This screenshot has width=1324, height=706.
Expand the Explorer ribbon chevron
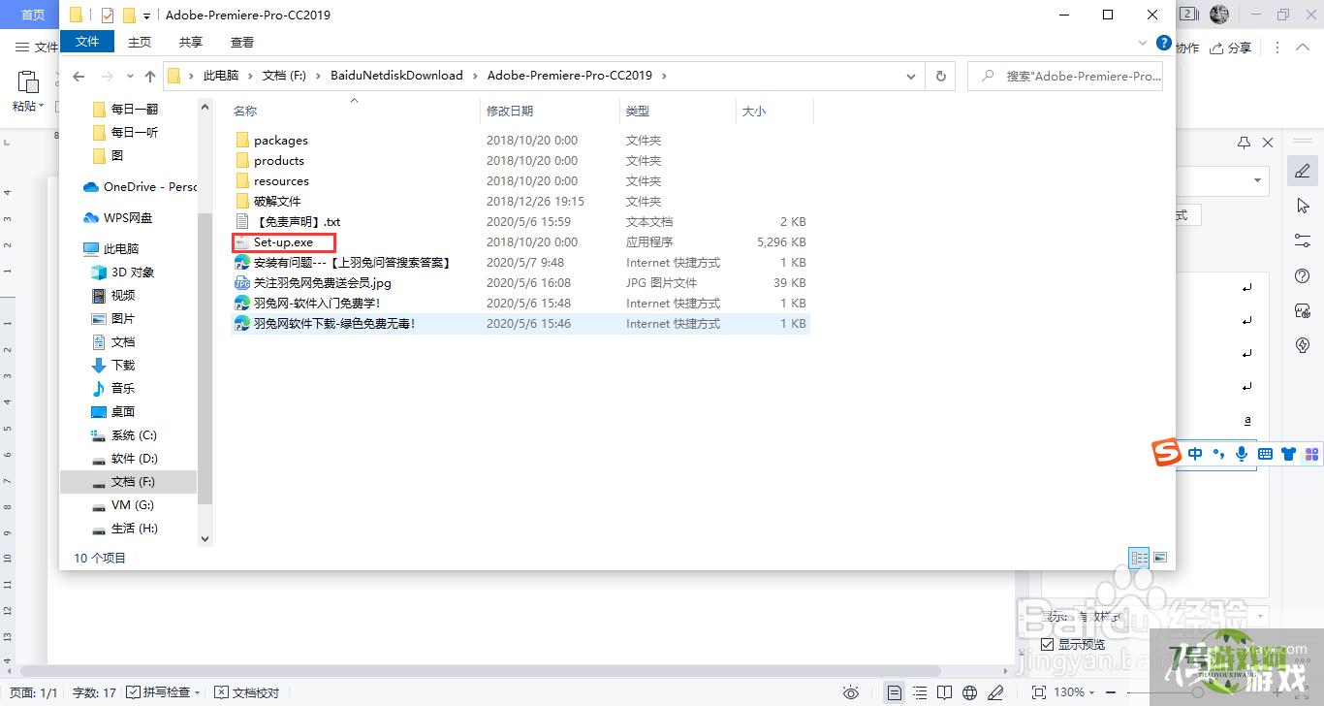click(x=1143, y=43)
